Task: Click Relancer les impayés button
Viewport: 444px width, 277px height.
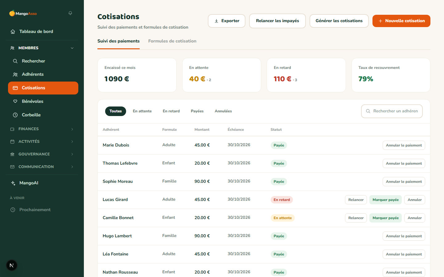Action: [277, 21]
